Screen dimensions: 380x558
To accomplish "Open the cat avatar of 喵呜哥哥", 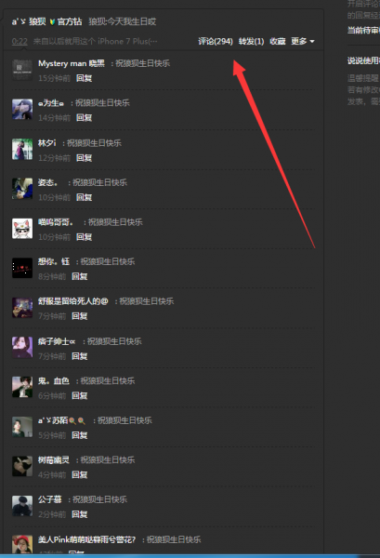I will [22, 229].
